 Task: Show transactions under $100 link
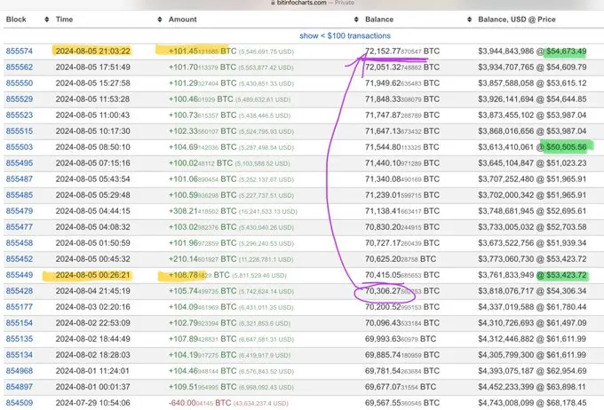pos(345,35)
